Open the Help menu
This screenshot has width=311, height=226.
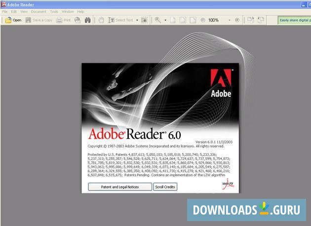[81, 12]
